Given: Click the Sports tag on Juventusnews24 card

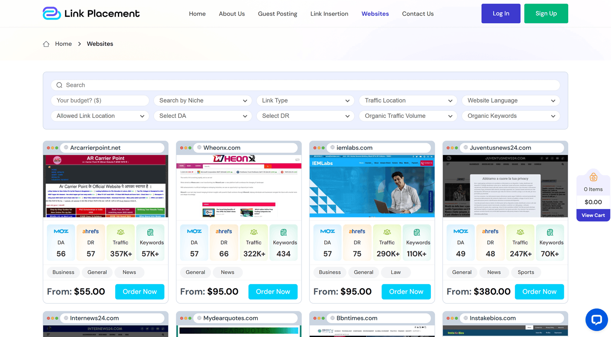Looking at the screenshot, I should 526,272.
